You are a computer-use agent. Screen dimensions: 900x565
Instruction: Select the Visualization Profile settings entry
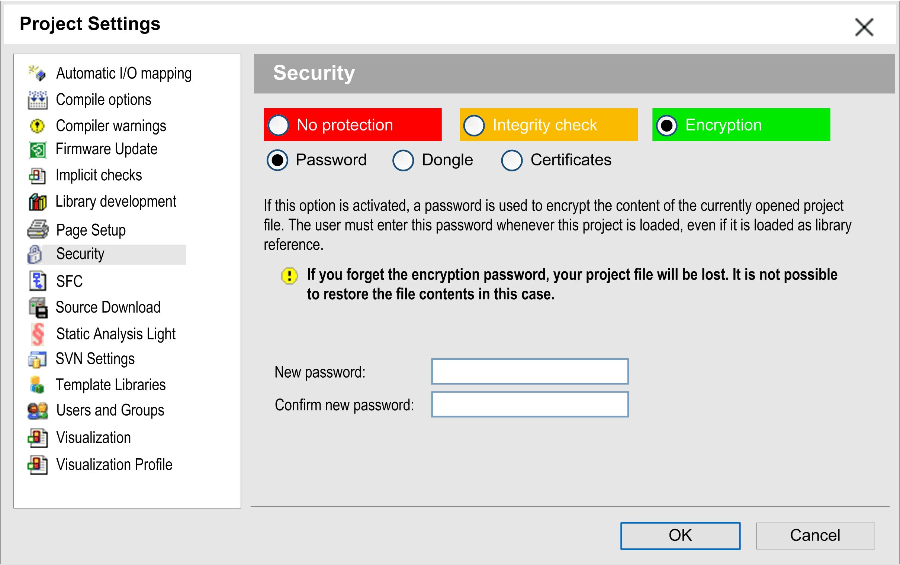114,465
